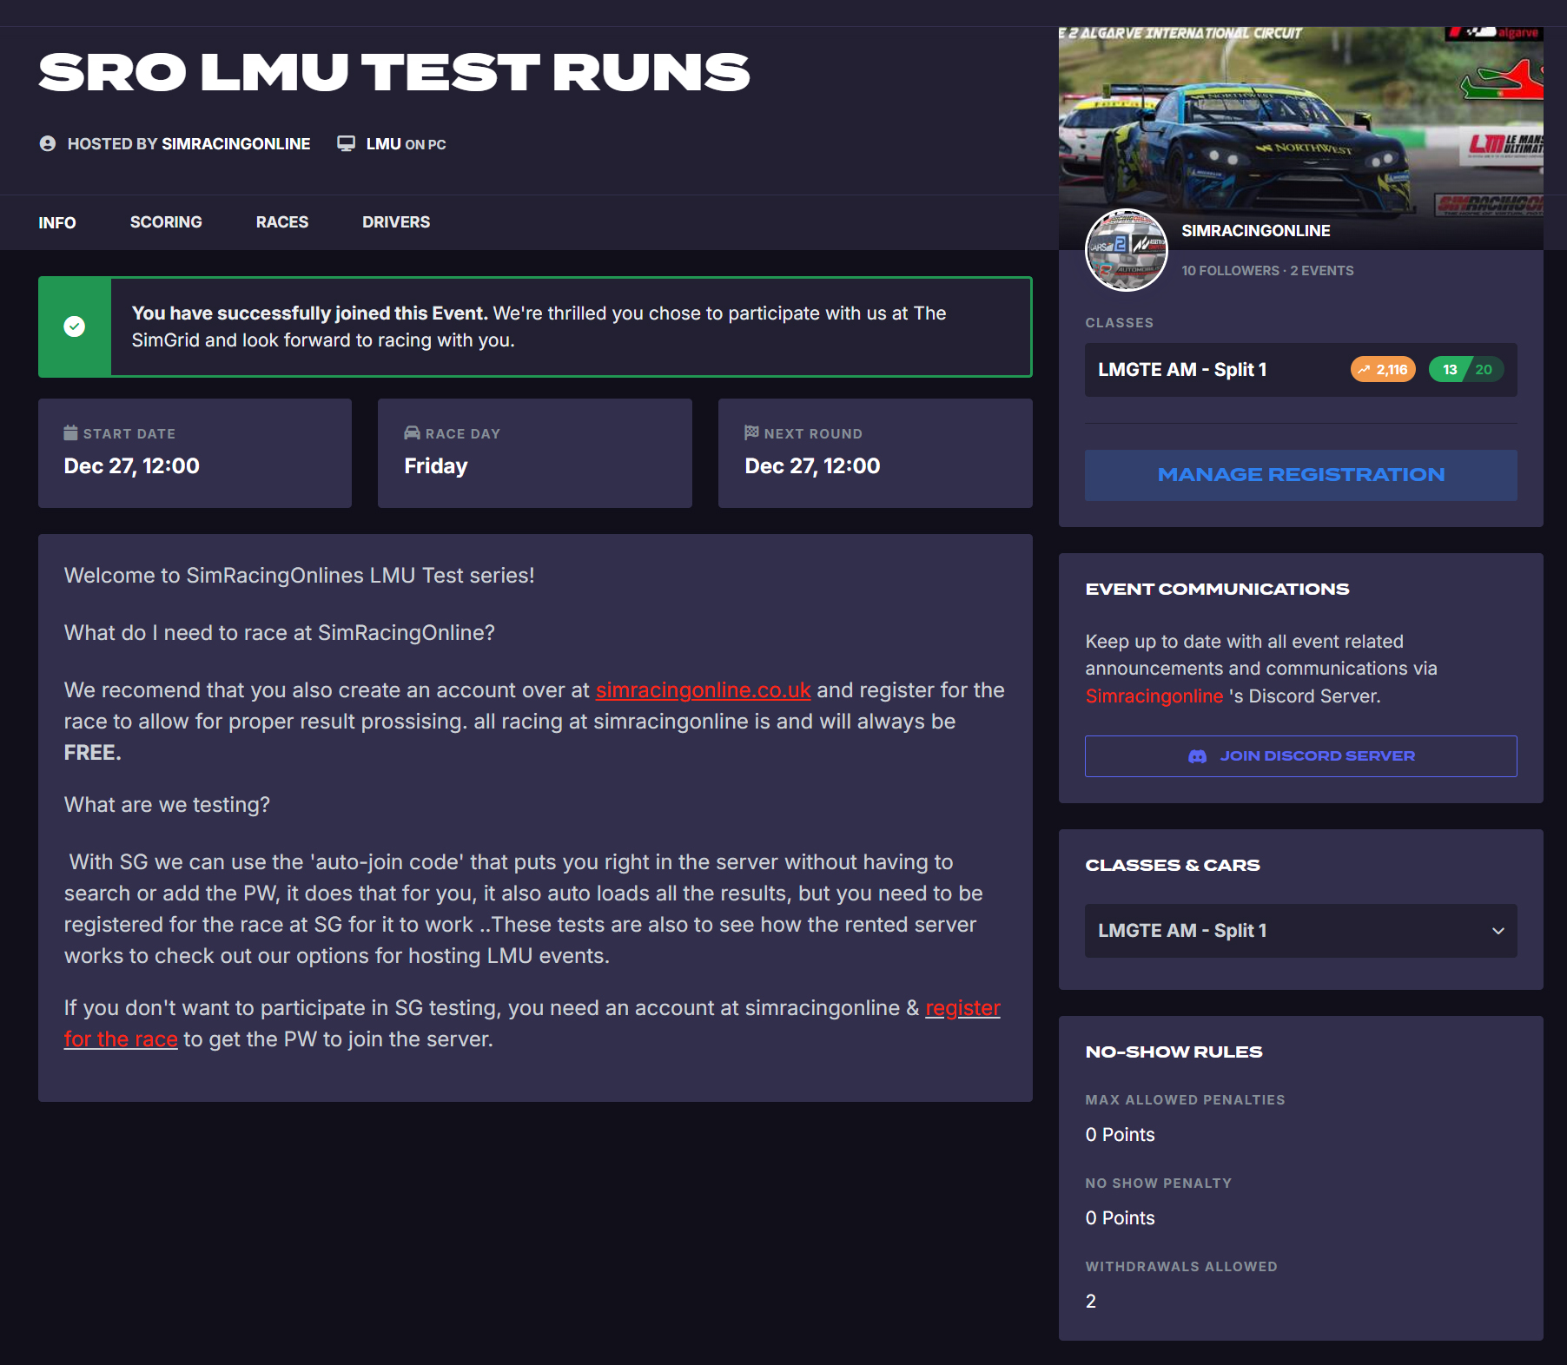View the DRIVERS tab
Viewport: 1567px width, 1365px height.
396,222
